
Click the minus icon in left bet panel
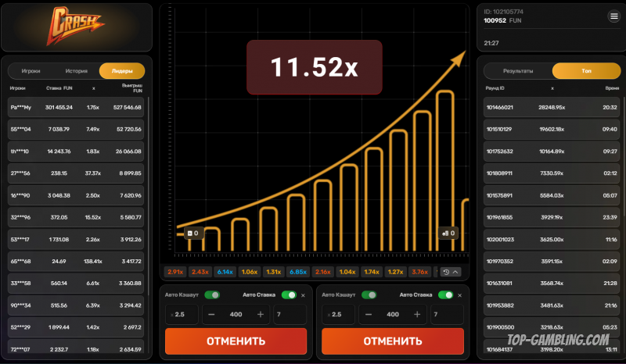[211, 314]
